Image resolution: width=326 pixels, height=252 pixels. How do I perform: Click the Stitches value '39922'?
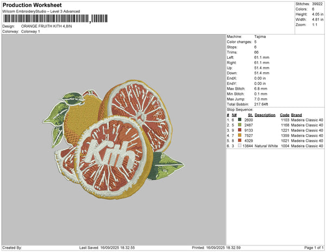tap(317, 4)
